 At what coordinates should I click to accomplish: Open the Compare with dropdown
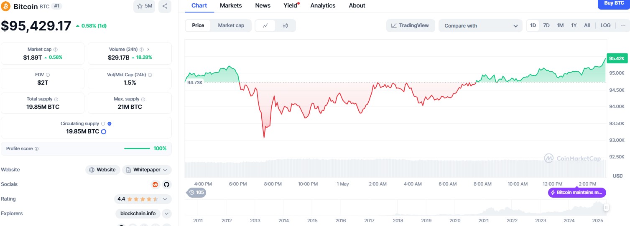click(480, 25)
